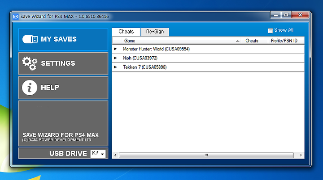Image resolution: width=323 pixels, height=180 pixels.
Task: Switch to the Cheats tab
Action: pos(126,32)
